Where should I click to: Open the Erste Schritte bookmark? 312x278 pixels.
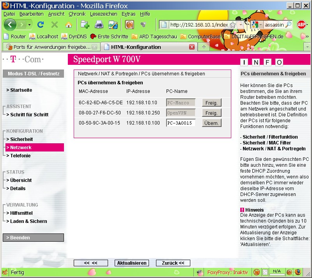coord(109,36)
